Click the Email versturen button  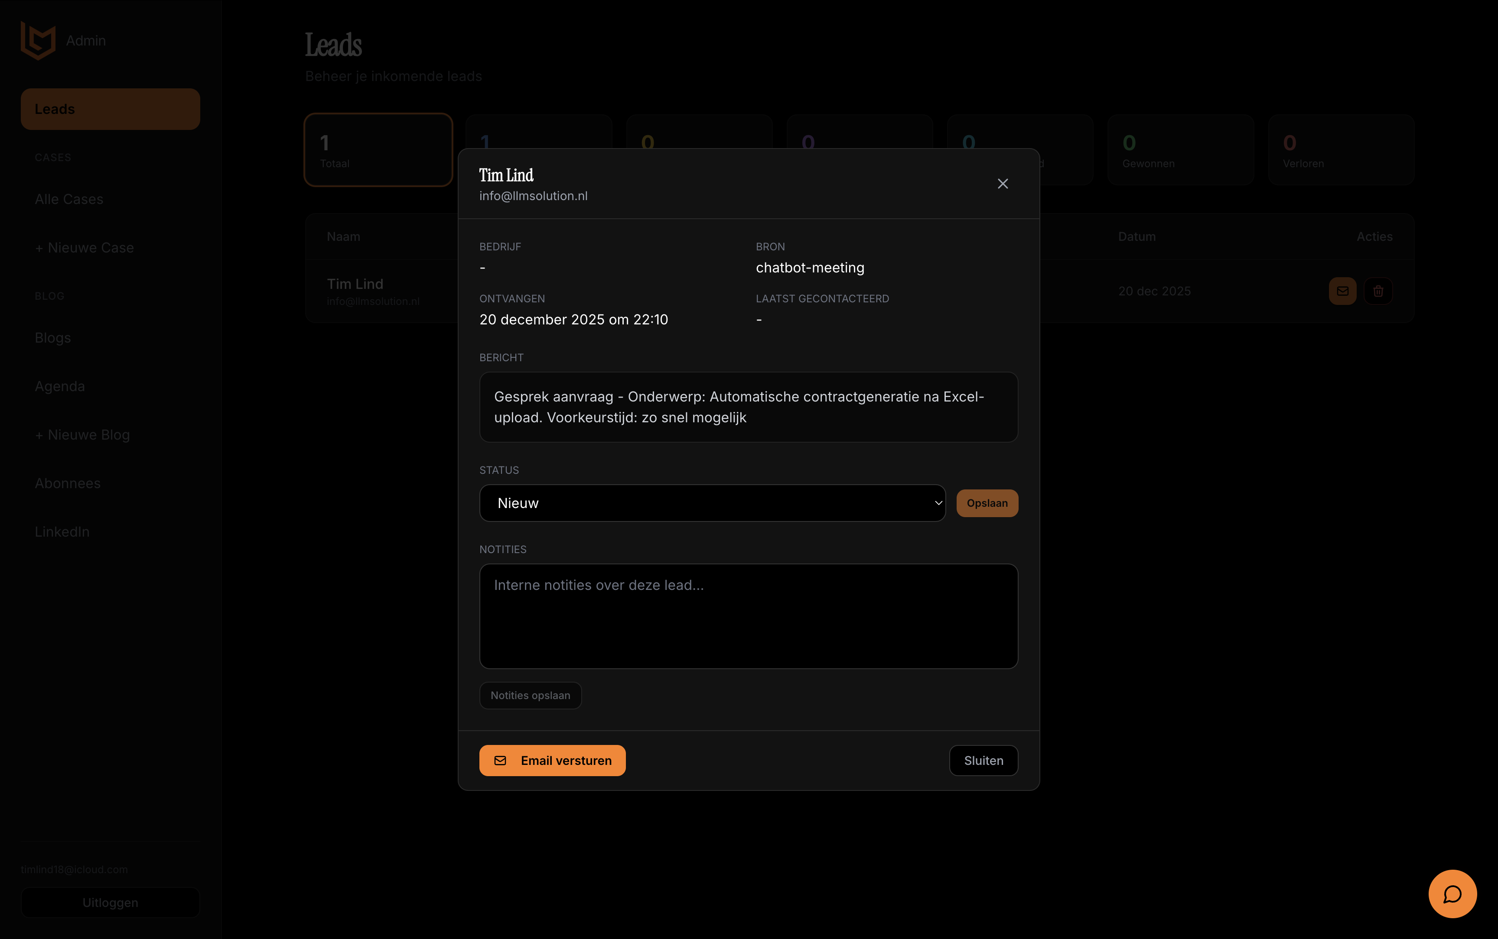[x=552, y=760]
